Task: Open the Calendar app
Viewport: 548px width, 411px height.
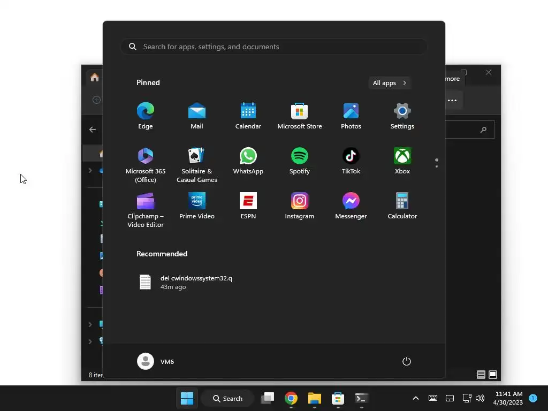Action: coord(248,116)
